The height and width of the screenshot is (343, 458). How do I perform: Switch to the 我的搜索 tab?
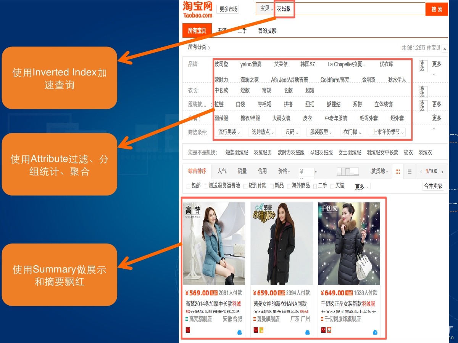coord(267,31)
